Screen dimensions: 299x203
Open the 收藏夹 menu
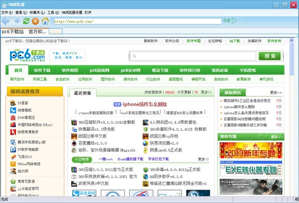pyautogui.click(x=37, y=12)
